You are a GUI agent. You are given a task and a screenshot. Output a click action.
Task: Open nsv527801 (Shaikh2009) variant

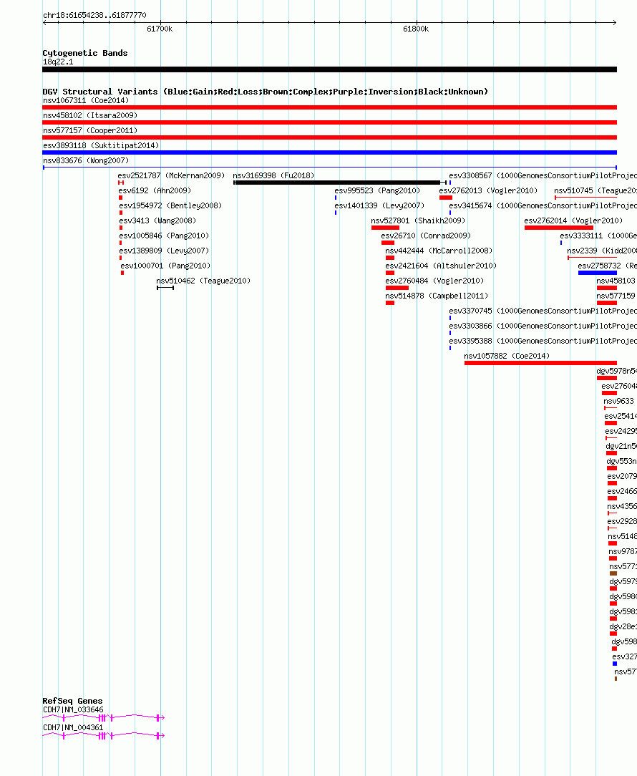tap(418, 220)
